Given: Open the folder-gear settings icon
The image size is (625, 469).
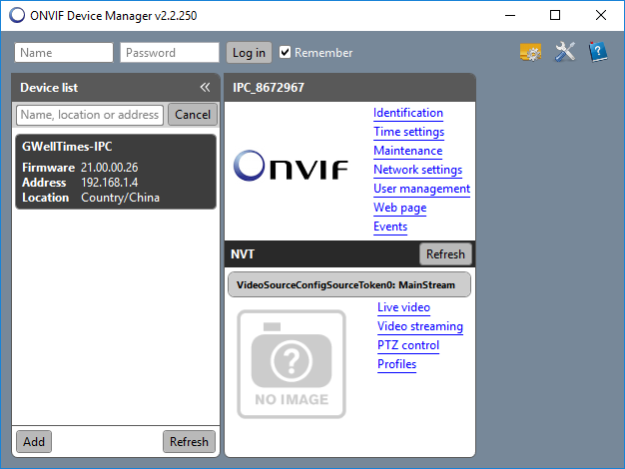Looking at the screenshot, I should point(531,52).
